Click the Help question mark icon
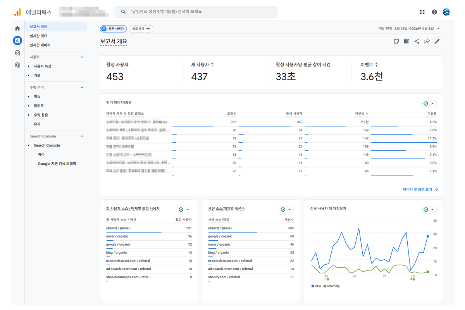465x310 pixels. (x=434, y=12)
